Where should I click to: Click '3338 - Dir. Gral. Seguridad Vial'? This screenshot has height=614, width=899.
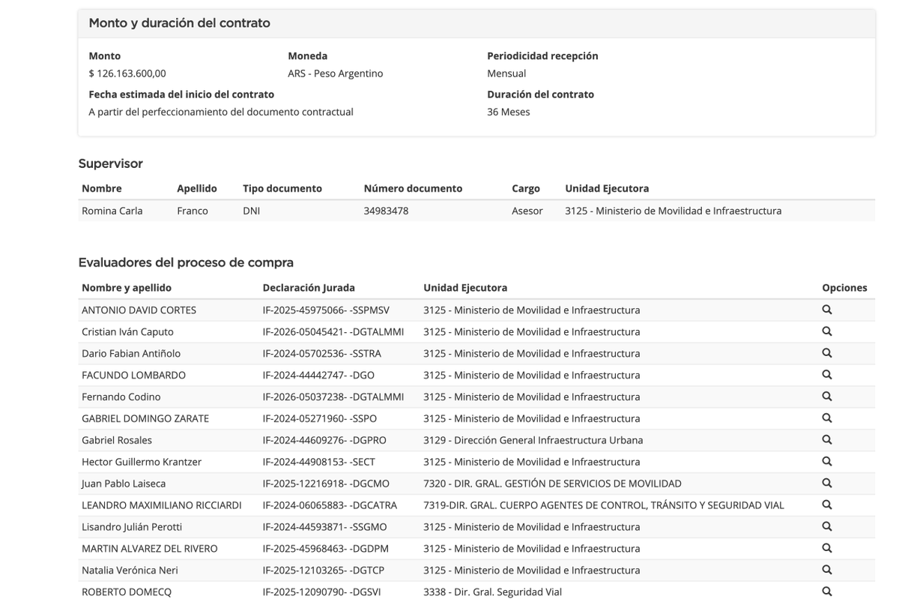tap(492, 592)
